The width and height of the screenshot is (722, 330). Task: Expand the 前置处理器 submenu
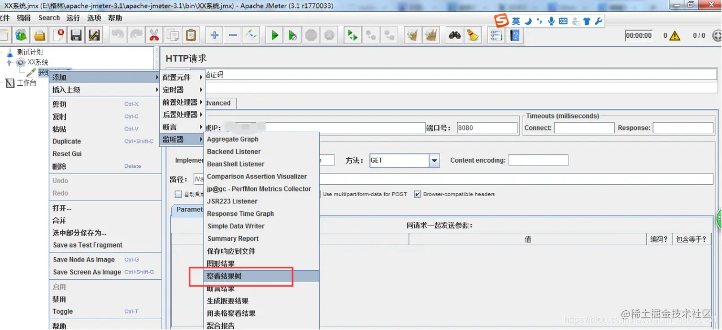(x=182, y=102)
